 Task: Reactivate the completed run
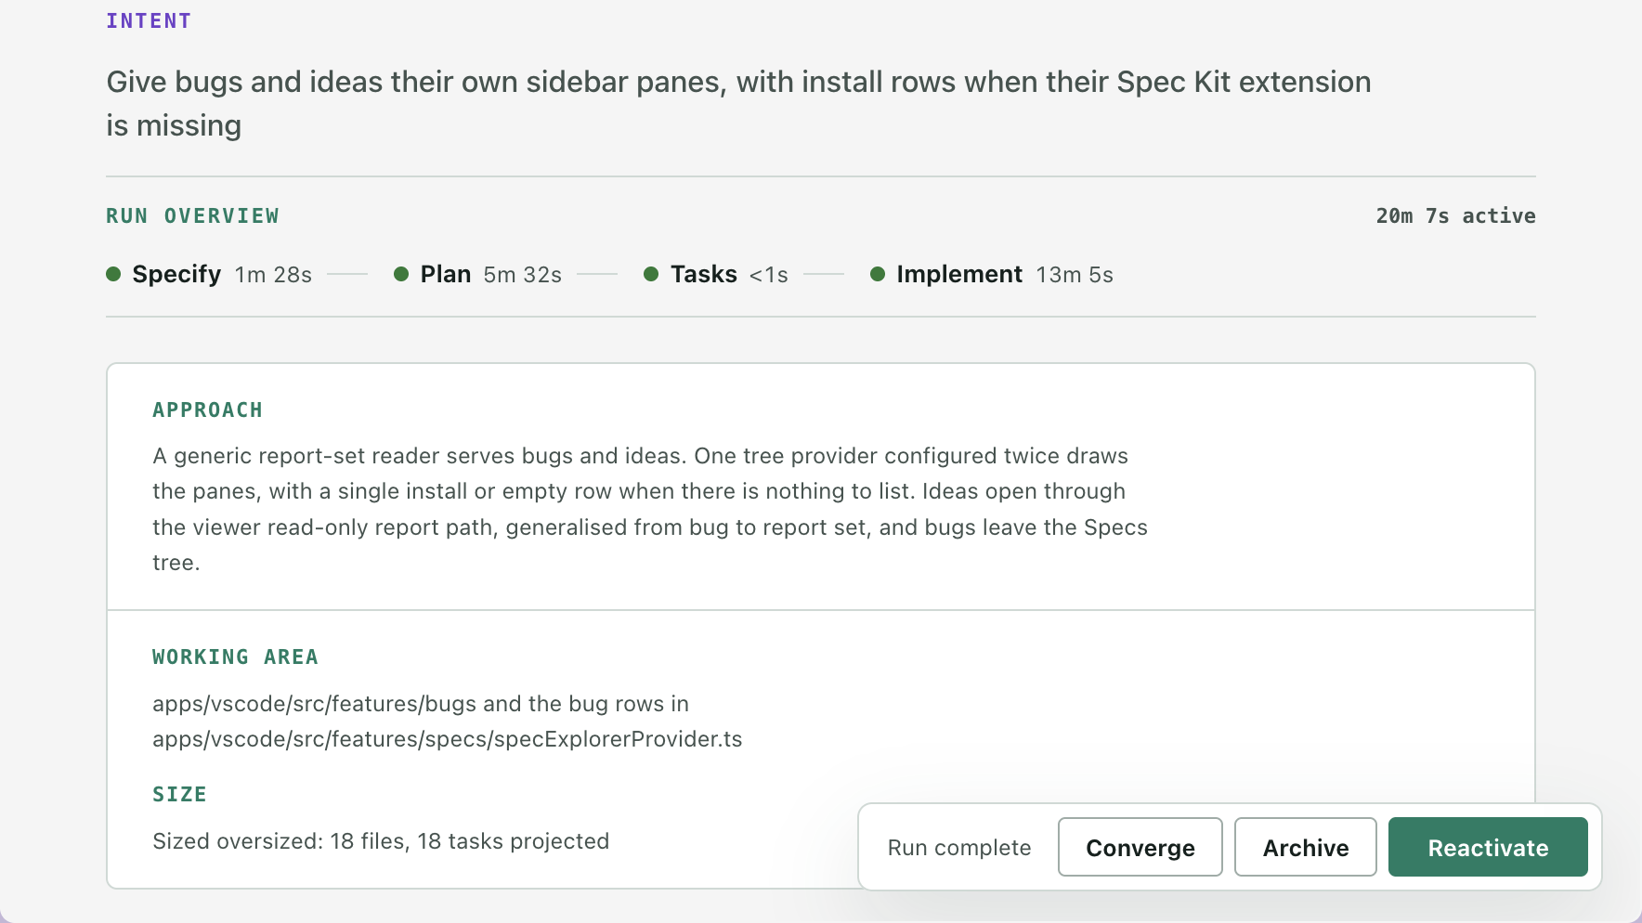click(1488, 847)
